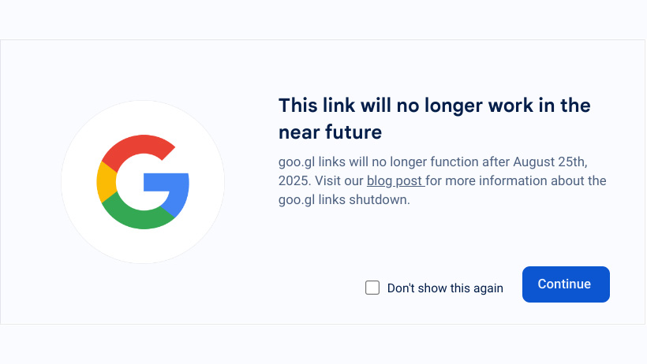Click the red arc of the Google logo
The image size is (647, 364).
point(136,147)
